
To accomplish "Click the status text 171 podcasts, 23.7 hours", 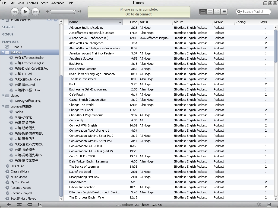I will pyautogui.click(x=139, y=205).
